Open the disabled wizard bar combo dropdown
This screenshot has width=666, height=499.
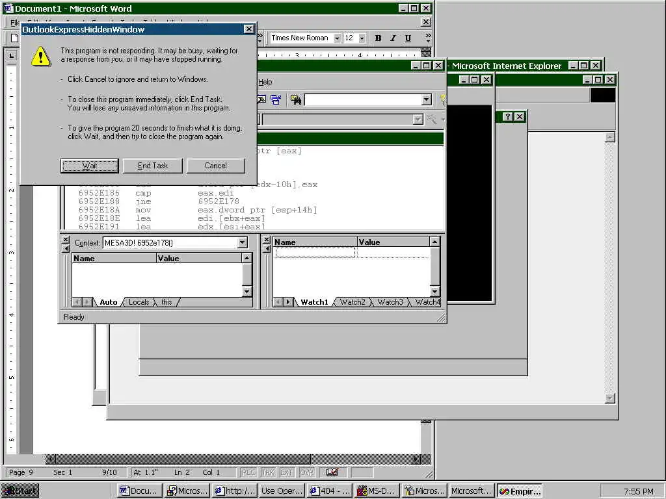click(418, 120)
